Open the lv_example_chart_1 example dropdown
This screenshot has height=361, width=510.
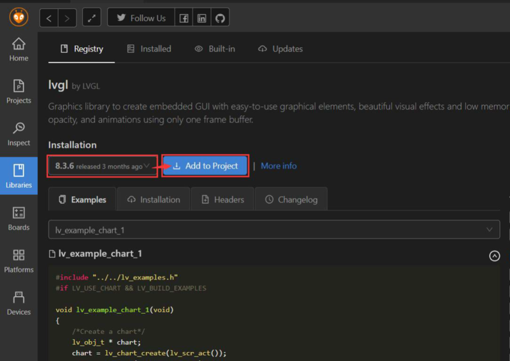click(274, 229)
